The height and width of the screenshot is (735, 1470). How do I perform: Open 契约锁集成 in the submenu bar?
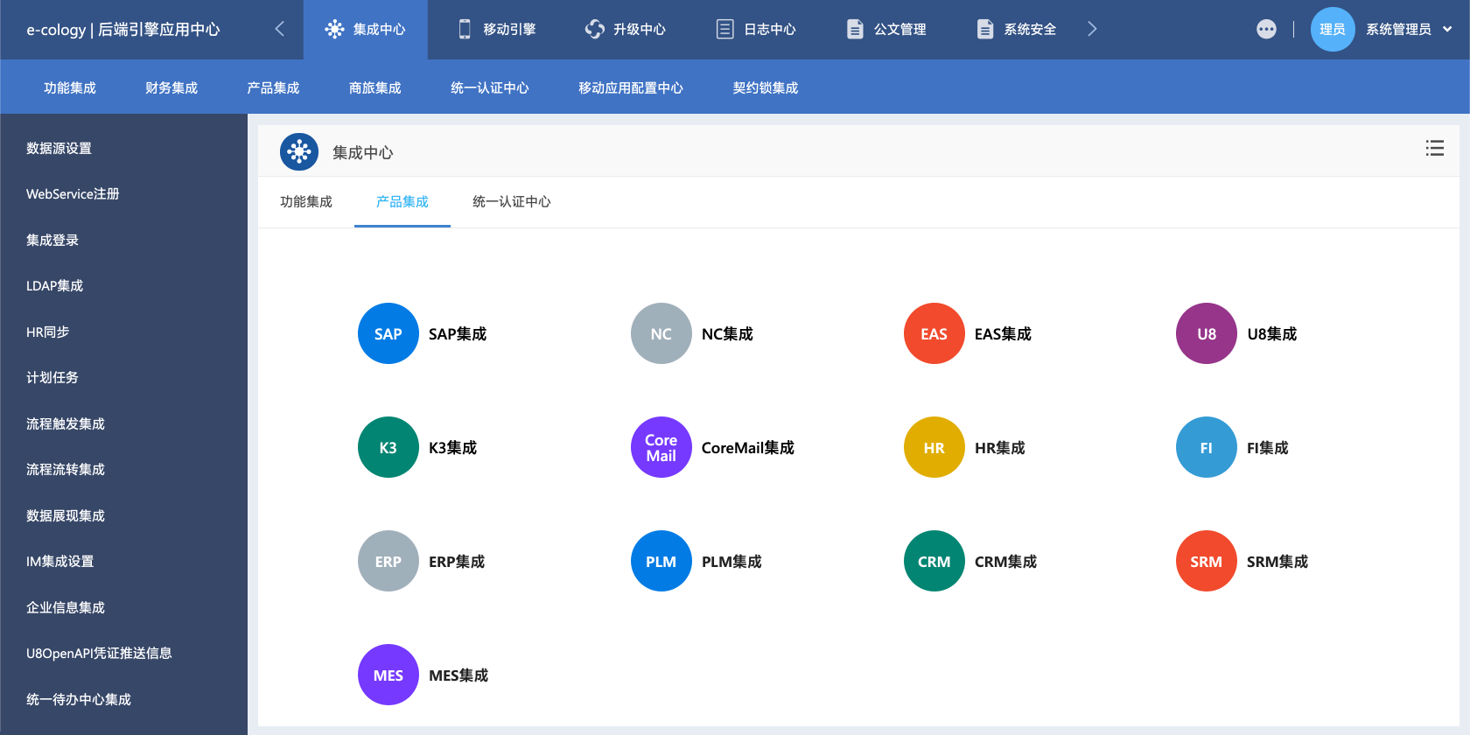click(766, 87)
